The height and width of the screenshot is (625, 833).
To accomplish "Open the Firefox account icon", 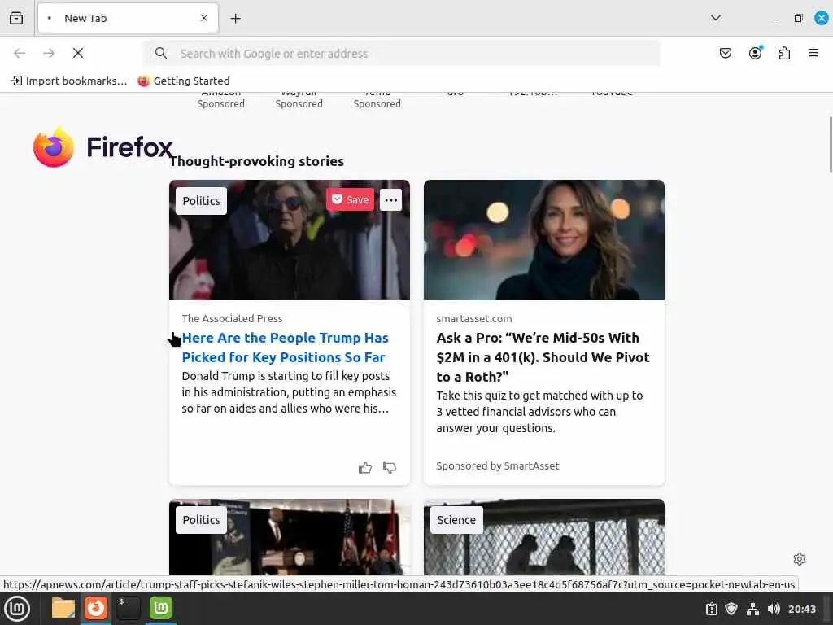I will (x=755, y=53).
